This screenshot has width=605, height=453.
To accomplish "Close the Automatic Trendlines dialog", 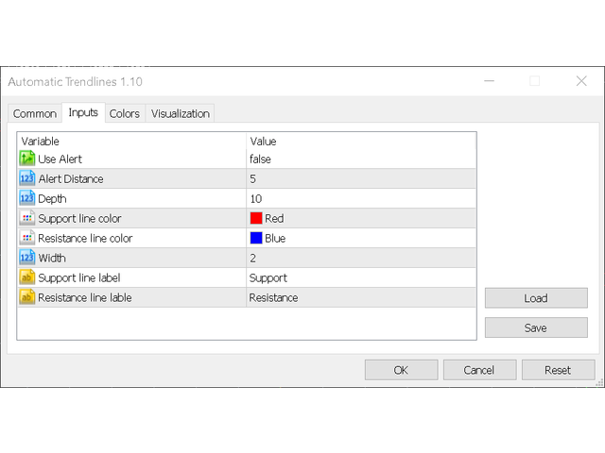I will tap(581, 81).
